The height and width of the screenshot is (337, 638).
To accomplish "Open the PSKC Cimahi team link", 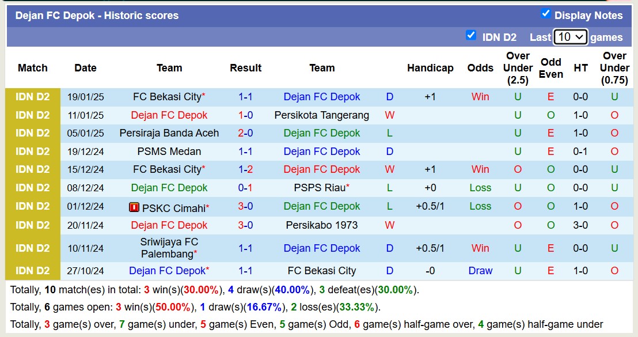I will coord(173,207).
